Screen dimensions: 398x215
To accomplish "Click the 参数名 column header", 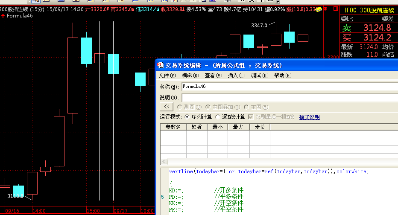I will (173, 127).
